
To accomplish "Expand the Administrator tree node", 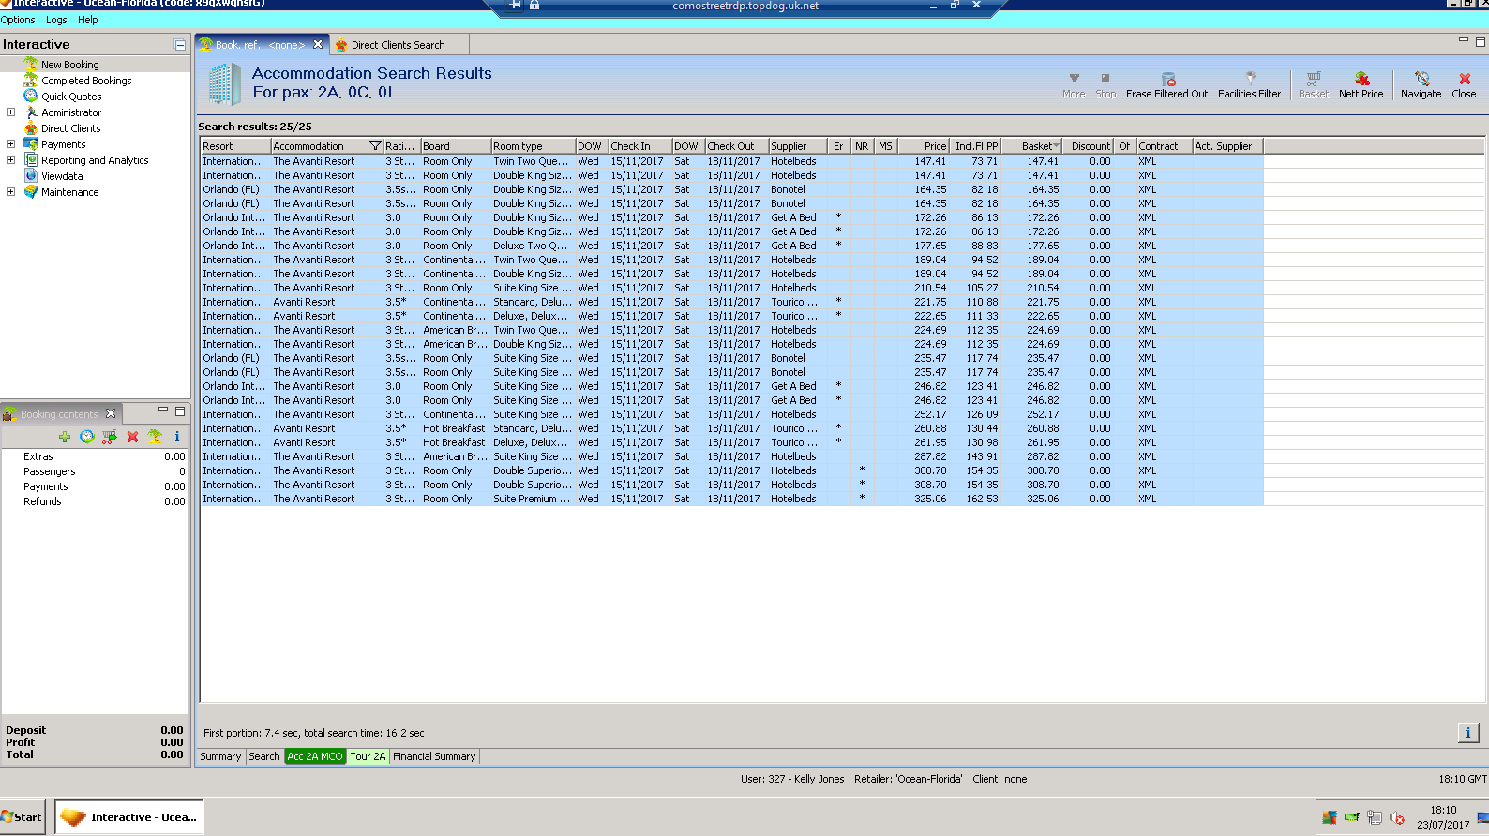I will coord(10,112).
